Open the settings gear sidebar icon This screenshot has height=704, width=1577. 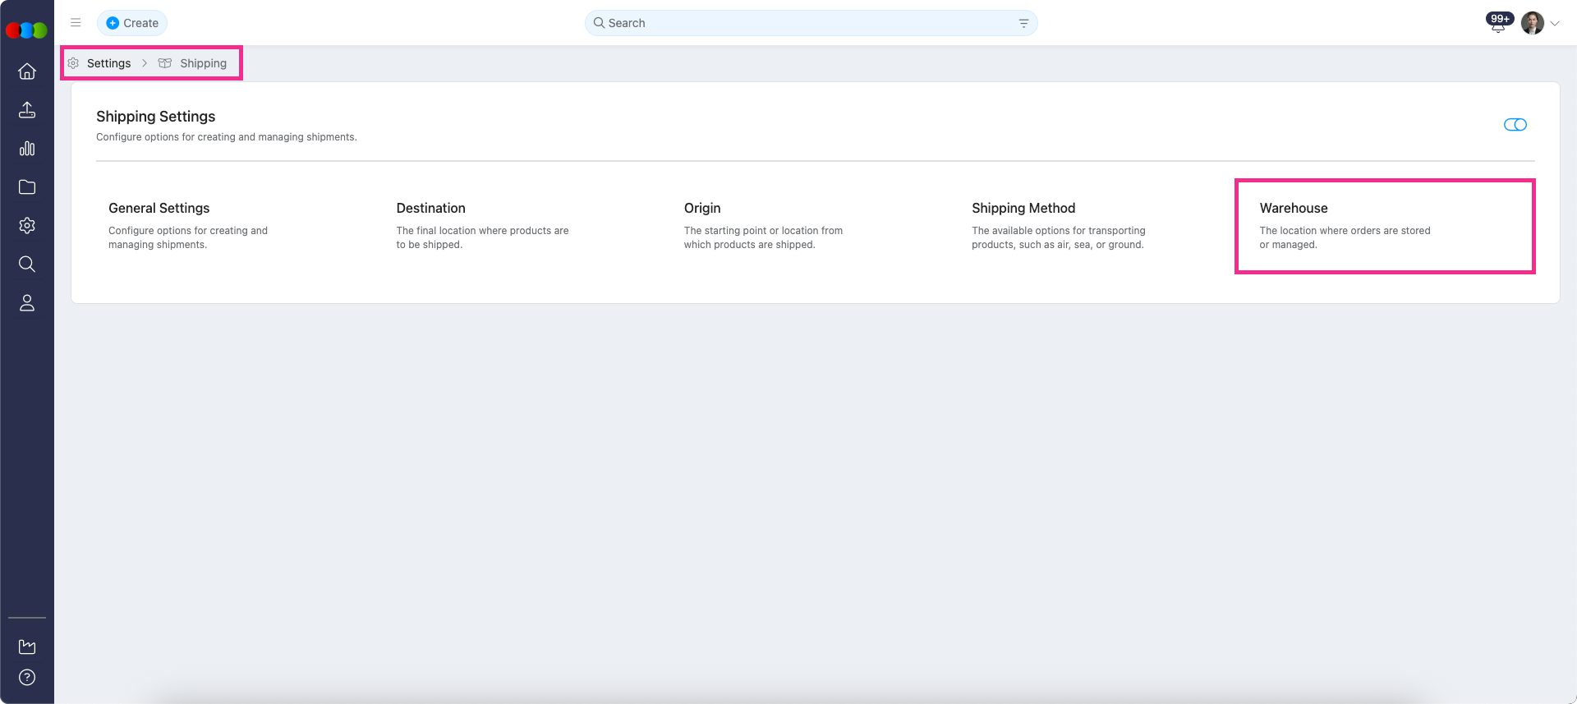[27, 226]
